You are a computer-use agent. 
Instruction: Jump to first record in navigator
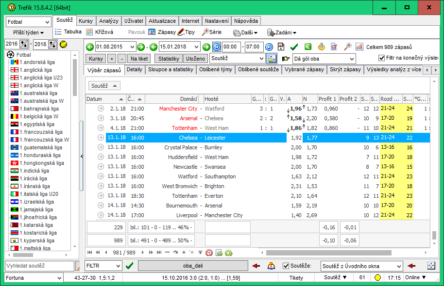tap(90, 253)
